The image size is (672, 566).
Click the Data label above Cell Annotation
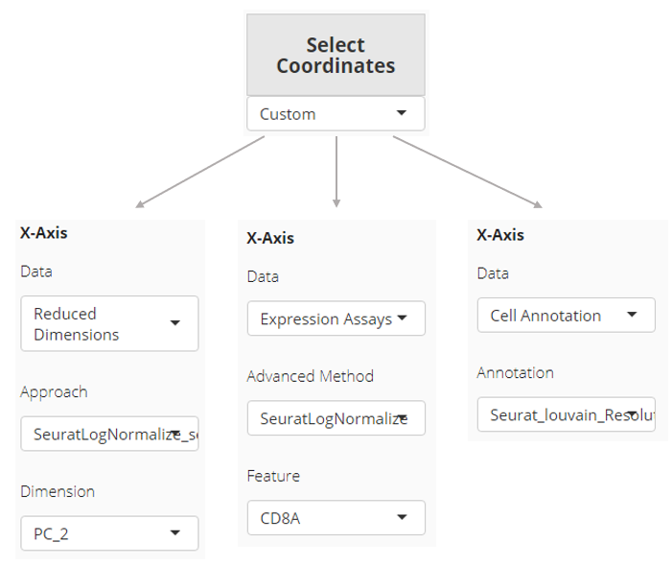tap(493, 273)
